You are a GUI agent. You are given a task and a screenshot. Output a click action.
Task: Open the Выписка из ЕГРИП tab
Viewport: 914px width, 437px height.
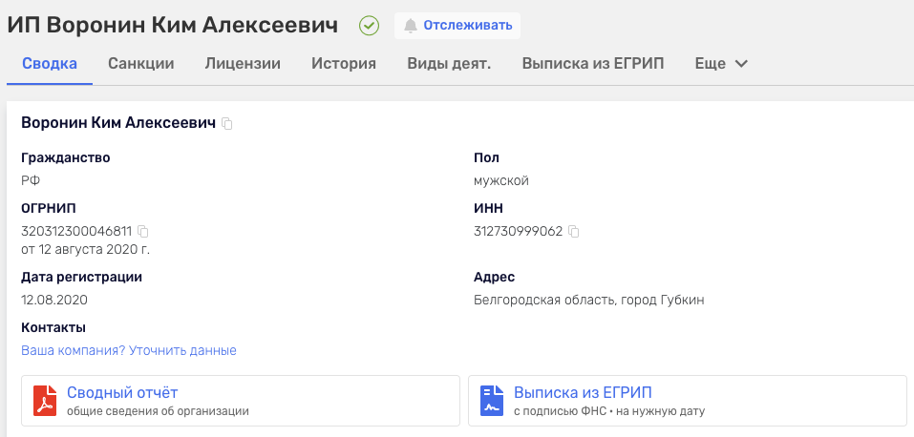[x=593, y=64]
